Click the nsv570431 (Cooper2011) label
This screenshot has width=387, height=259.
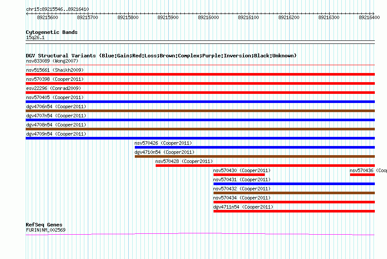tap(242, 179)
